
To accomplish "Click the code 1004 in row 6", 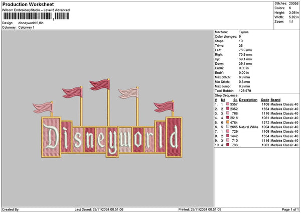I will (x=265, y=127).
